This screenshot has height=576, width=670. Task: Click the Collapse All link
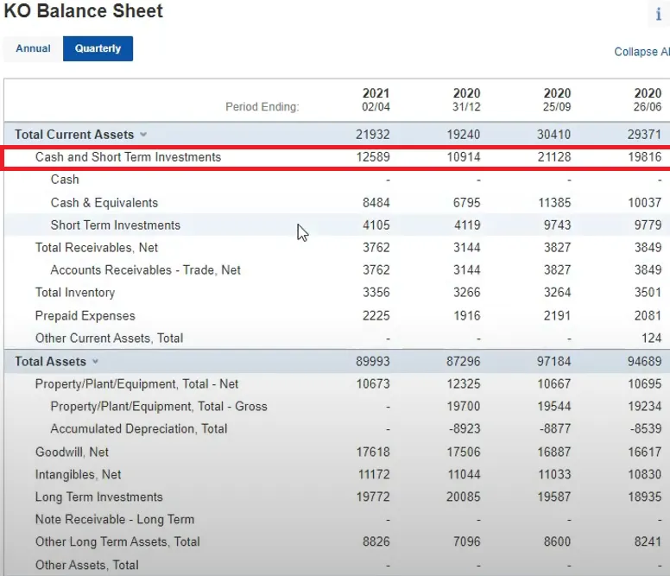pos(642,52)
